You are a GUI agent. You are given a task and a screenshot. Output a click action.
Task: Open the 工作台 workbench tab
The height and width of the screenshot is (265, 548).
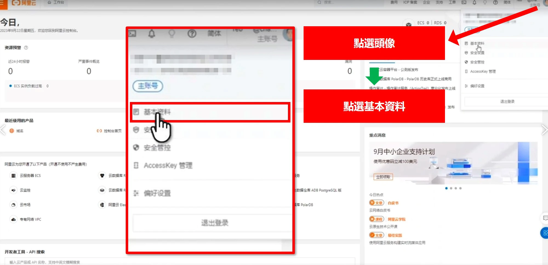56,2
